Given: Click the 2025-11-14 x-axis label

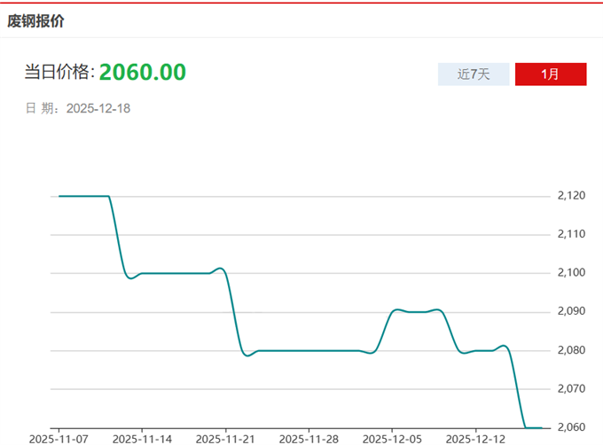Looking at the screenshot, I should pyautogui.click(x=142, y=438).
